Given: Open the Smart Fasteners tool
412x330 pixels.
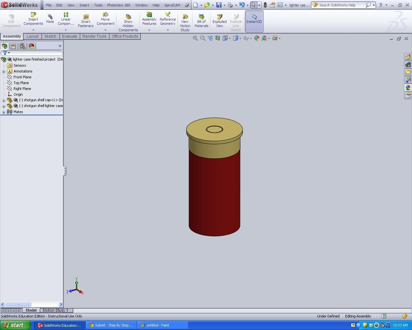Looking at the screenshot, I should point(85,19).
